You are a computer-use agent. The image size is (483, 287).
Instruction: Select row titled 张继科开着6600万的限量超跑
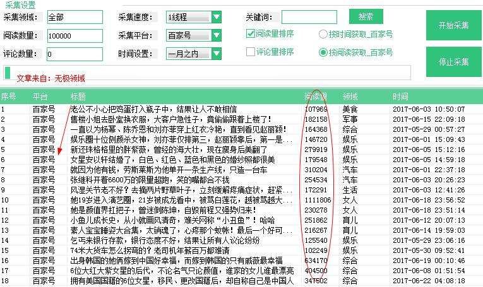pyautogui.click(x=241, y=180)
